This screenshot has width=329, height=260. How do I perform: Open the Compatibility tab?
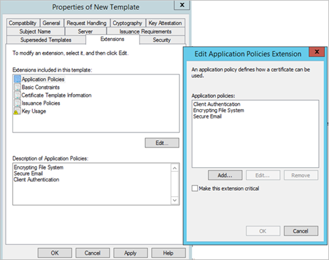23,23
